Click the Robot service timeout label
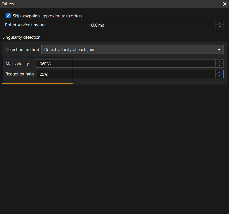The height and width of the screenshot is (214, 229). (x=25, y=25)
